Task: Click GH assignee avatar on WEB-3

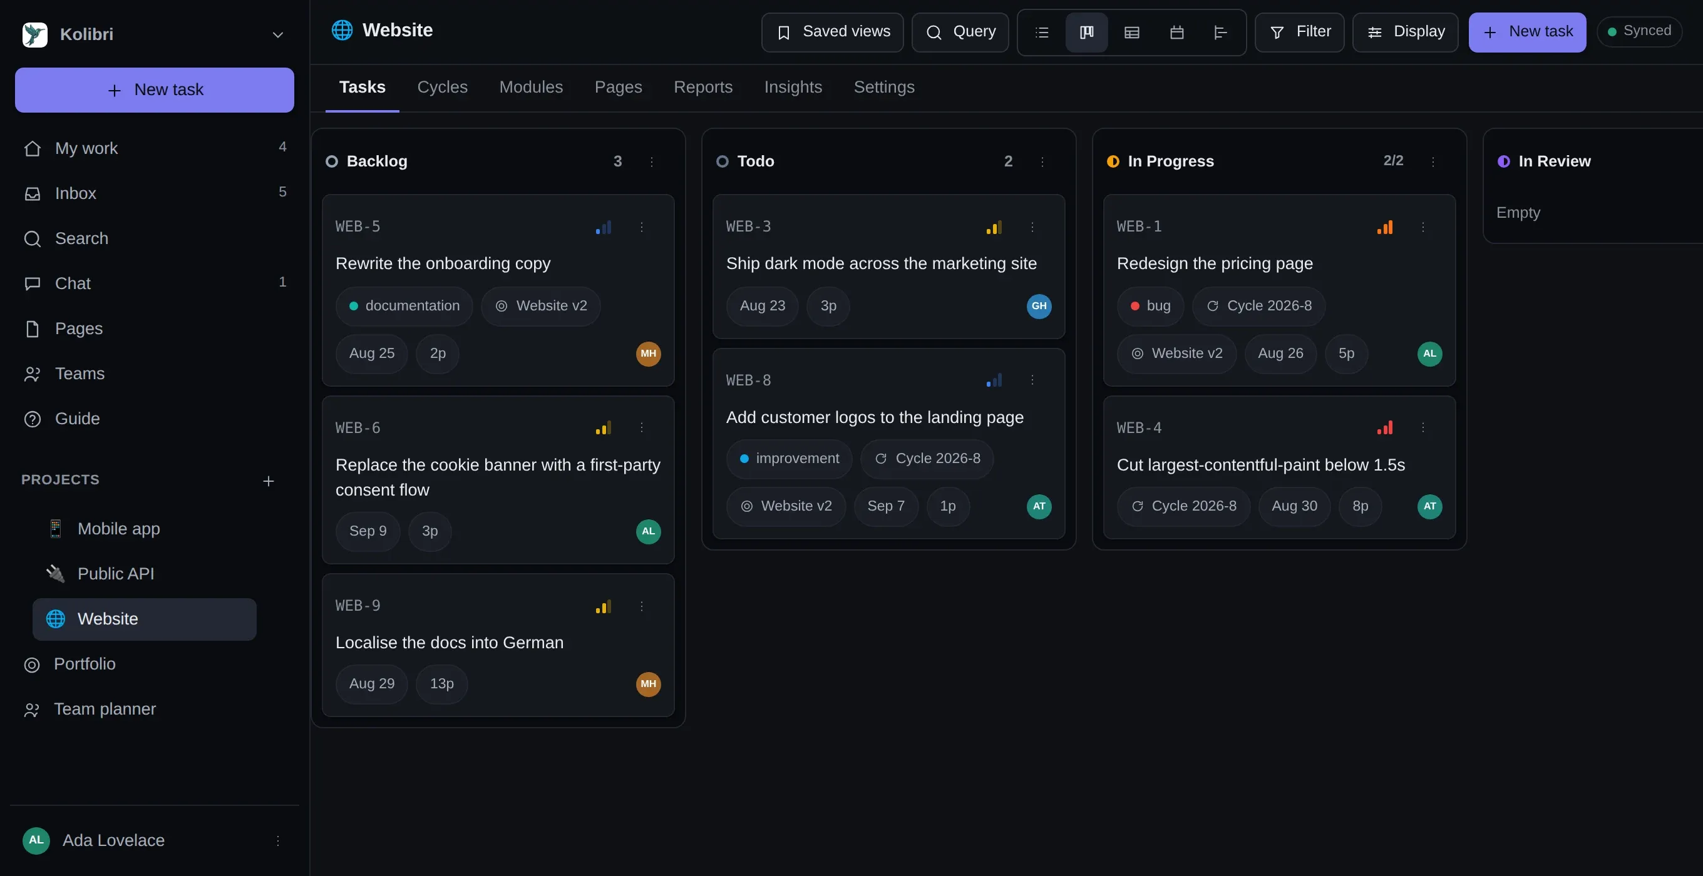Action: [1039, 306]
